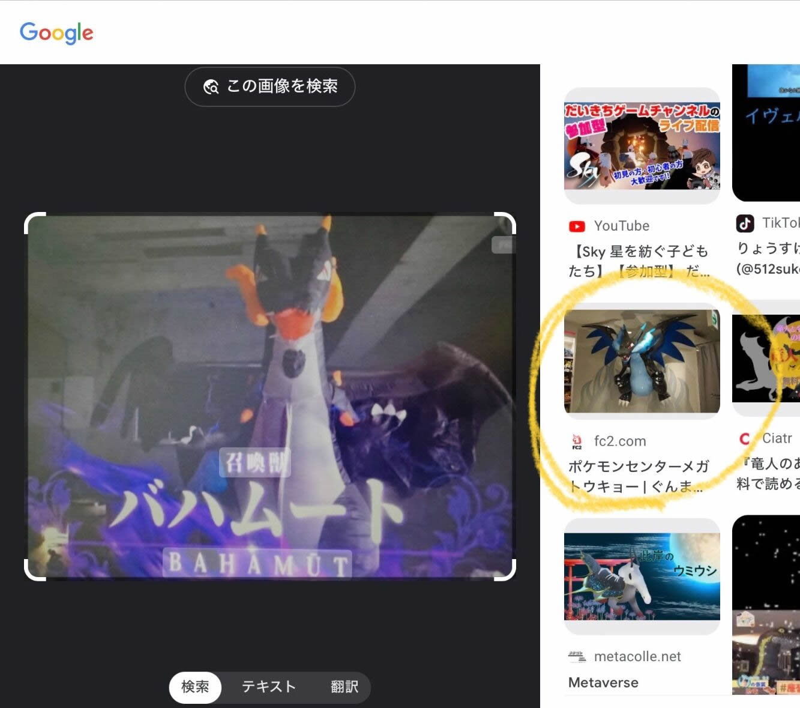Grab the bottom-left crop corner handle
The width and height of the screenshot is (800, 708).
[34, 570]
